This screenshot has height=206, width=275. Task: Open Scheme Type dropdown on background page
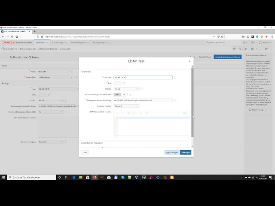pyautogui.click(x=55, y=77)
